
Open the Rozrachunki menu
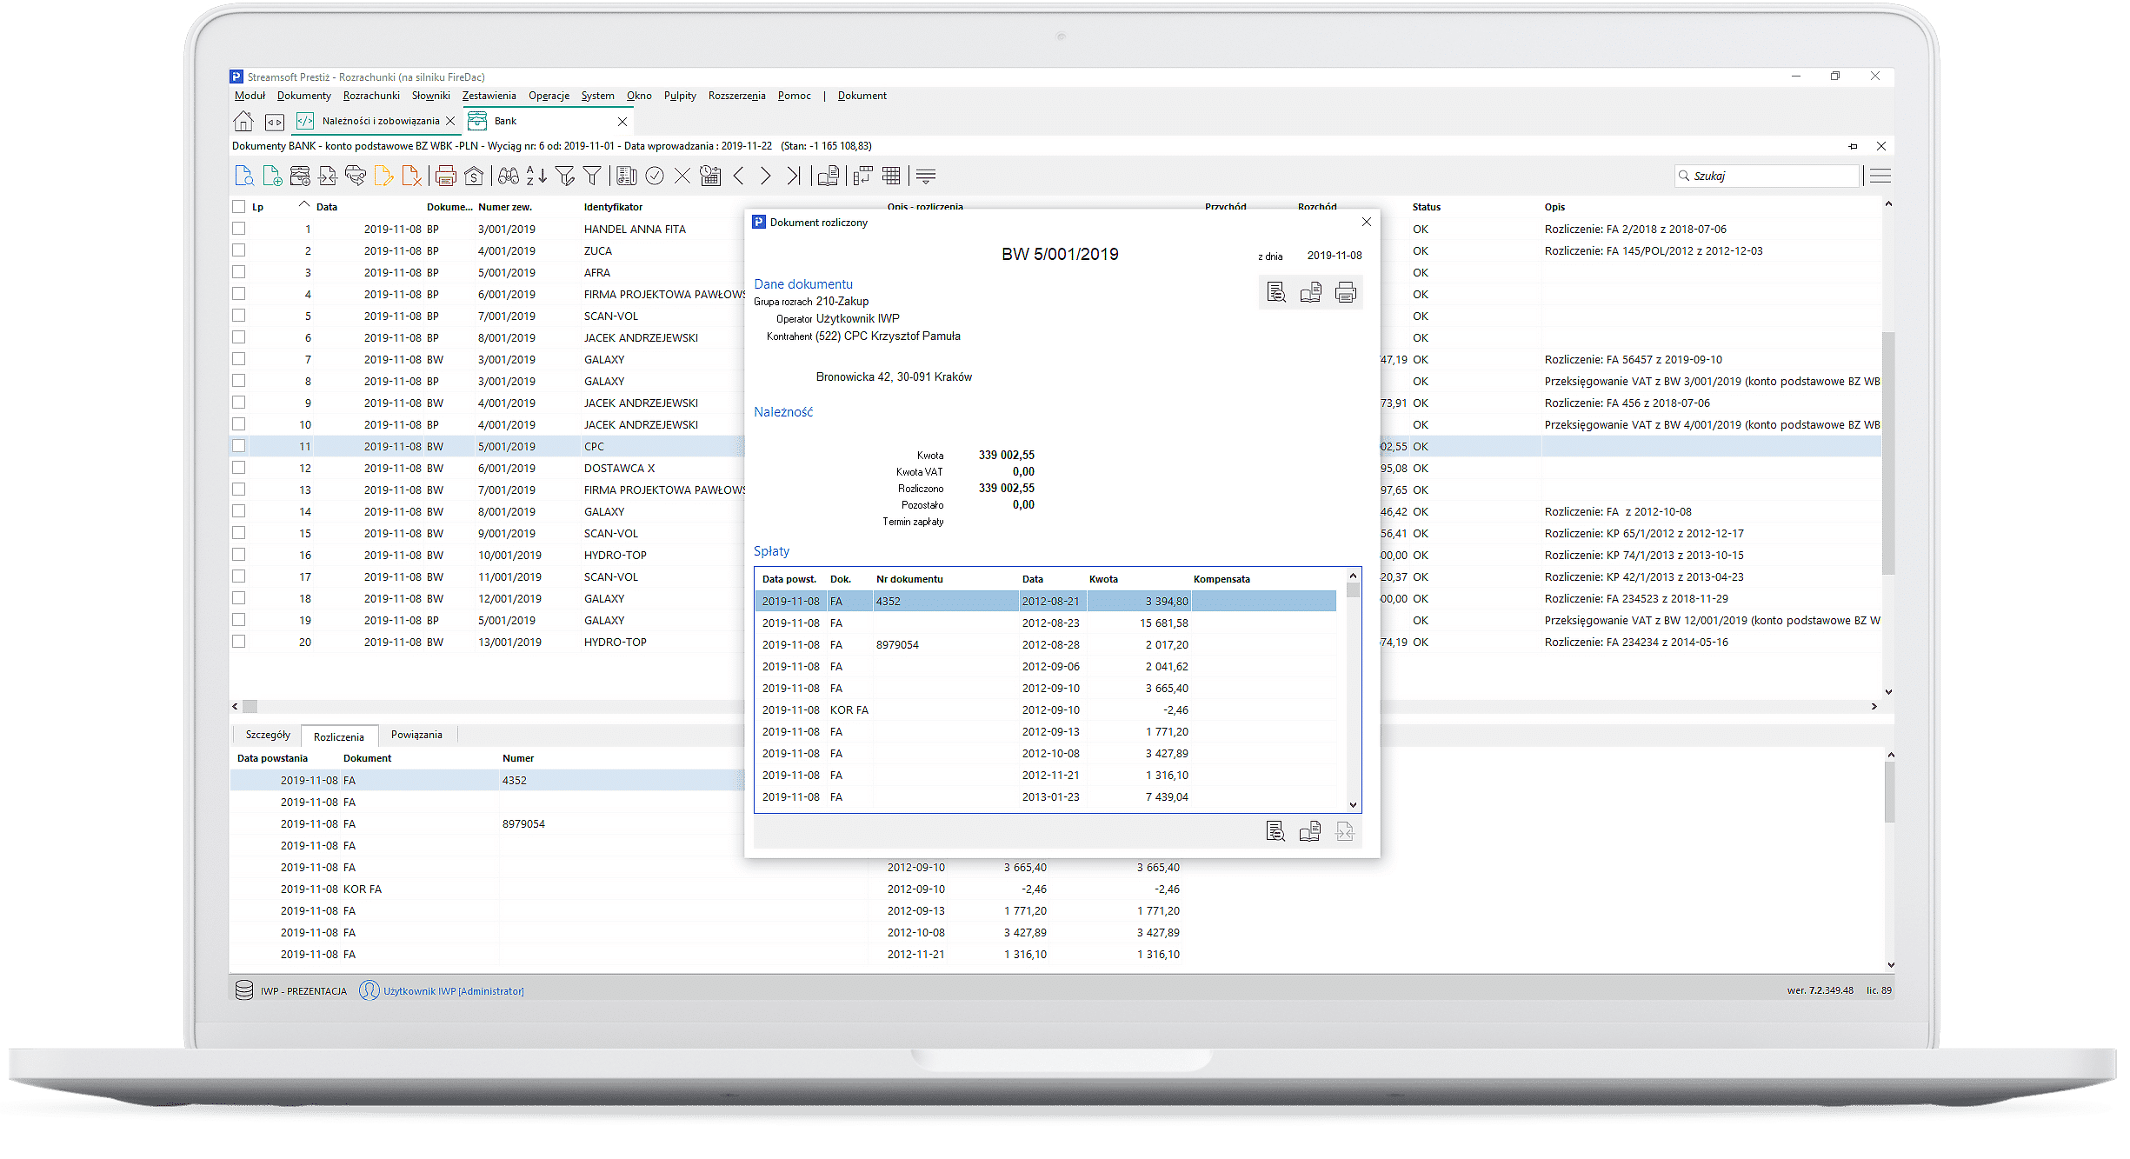click(371, 96)
